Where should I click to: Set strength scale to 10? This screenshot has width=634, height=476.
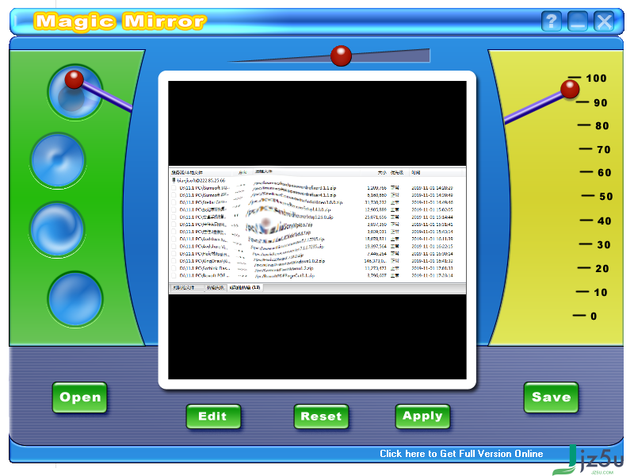(591, 292)
